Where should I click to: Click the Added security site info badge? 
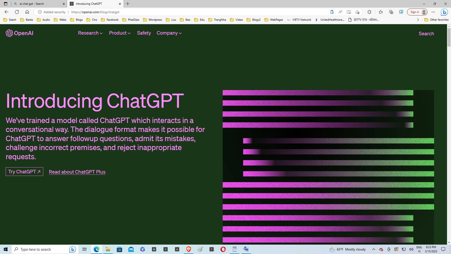[x=51, y=12]
